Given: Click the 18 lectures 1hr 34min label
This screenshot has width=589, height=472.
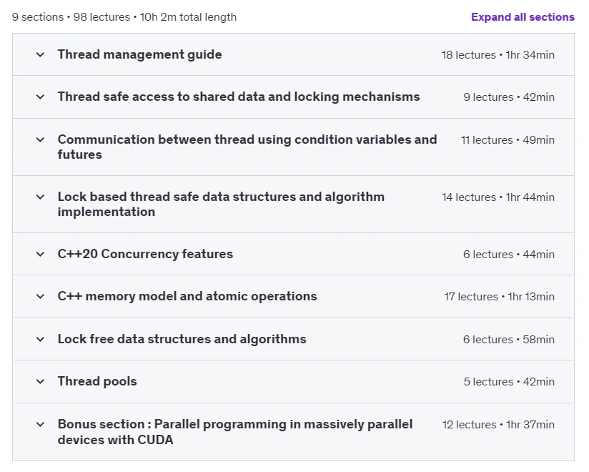Looking at the screenshot, I should (x=498, y=55).
